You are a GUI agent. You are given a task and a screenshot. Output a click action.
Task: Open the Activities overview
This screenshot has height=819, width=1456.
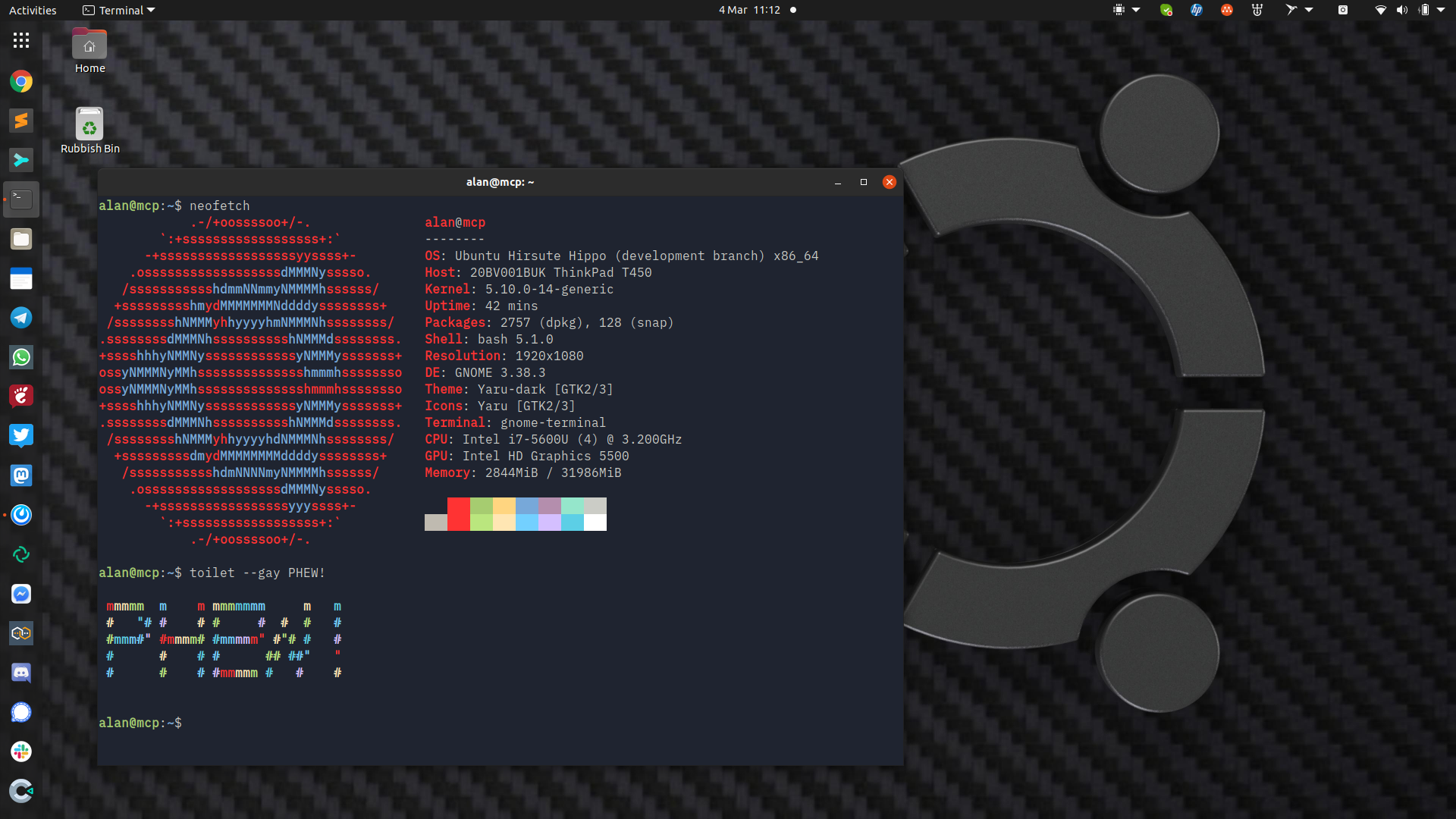click(x=33, y=10)
